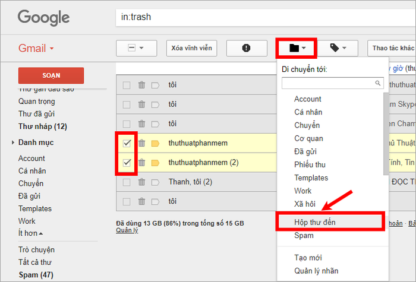Click the Di chuyển tới search field
The height and width of the screenshot is (282, 416).
pyautogui.click(x=332, y=83)
